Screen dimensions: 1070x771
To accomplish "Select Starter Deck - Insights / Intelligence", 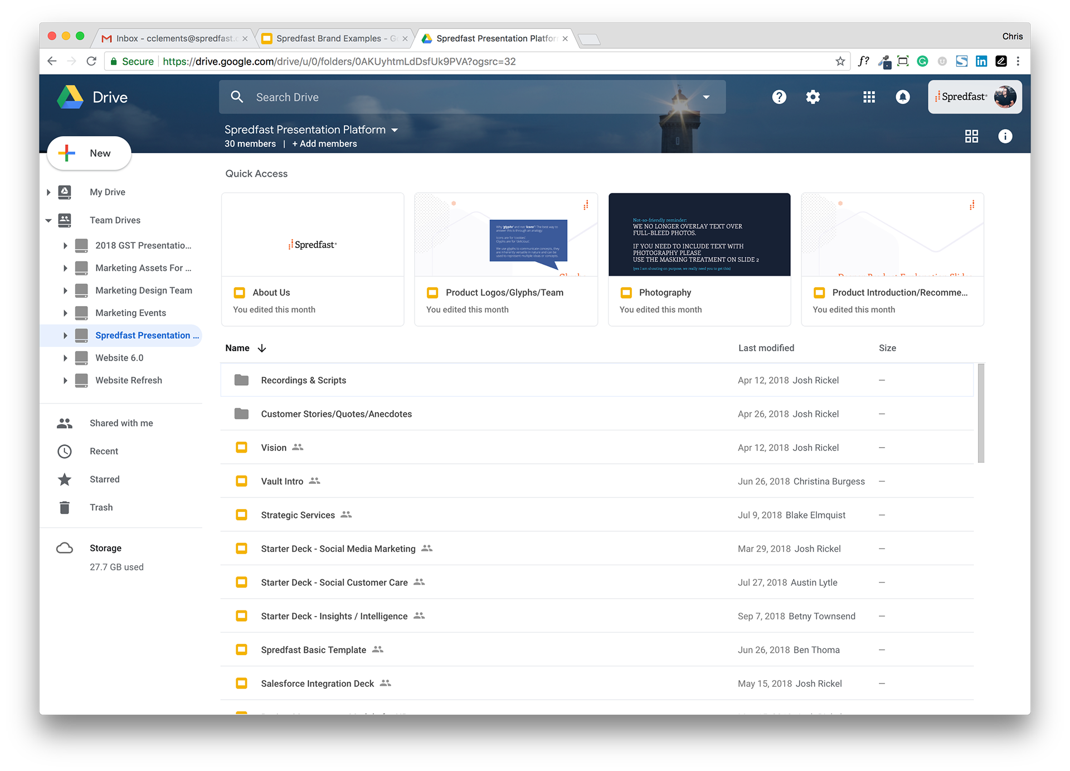I will click(x=597, y=616).
